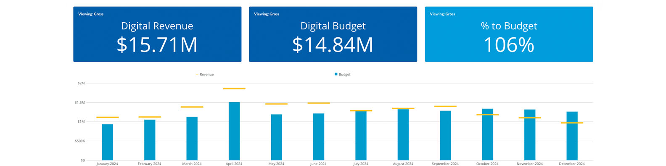Viewport: 666px width, 166px height.
Task: Select the % to Budget 106% card
Action: tap(509, 34)
